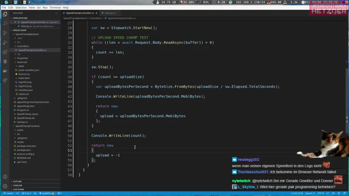Click the master branch status item
Screen dimensions: 349x196
(9, 193)
